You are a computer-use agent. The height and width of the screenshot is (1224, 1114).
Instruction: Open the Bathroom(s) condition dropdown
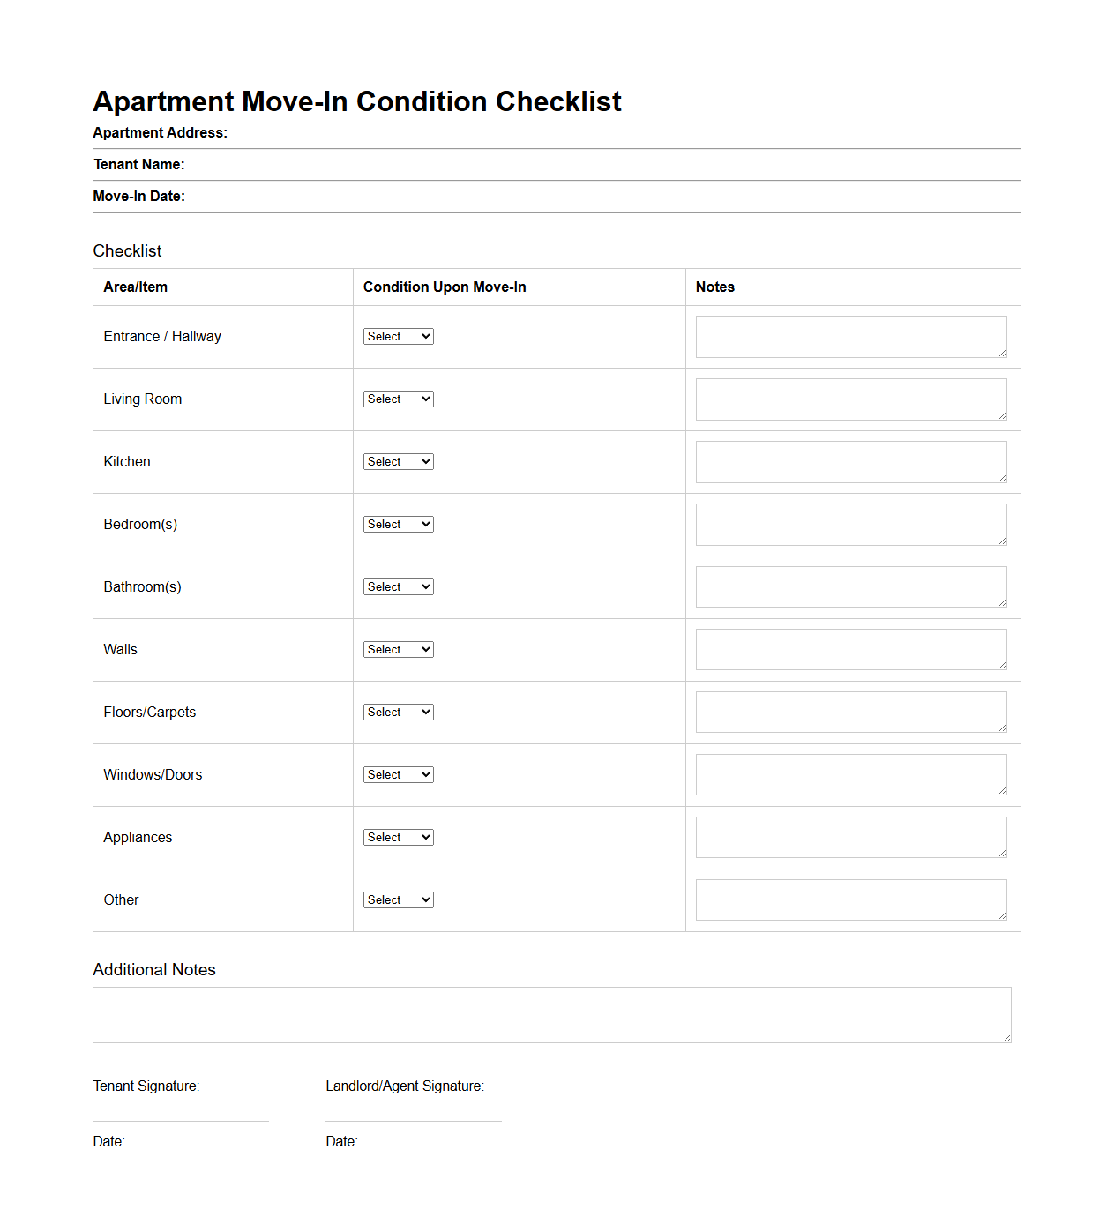pos(398,586)
